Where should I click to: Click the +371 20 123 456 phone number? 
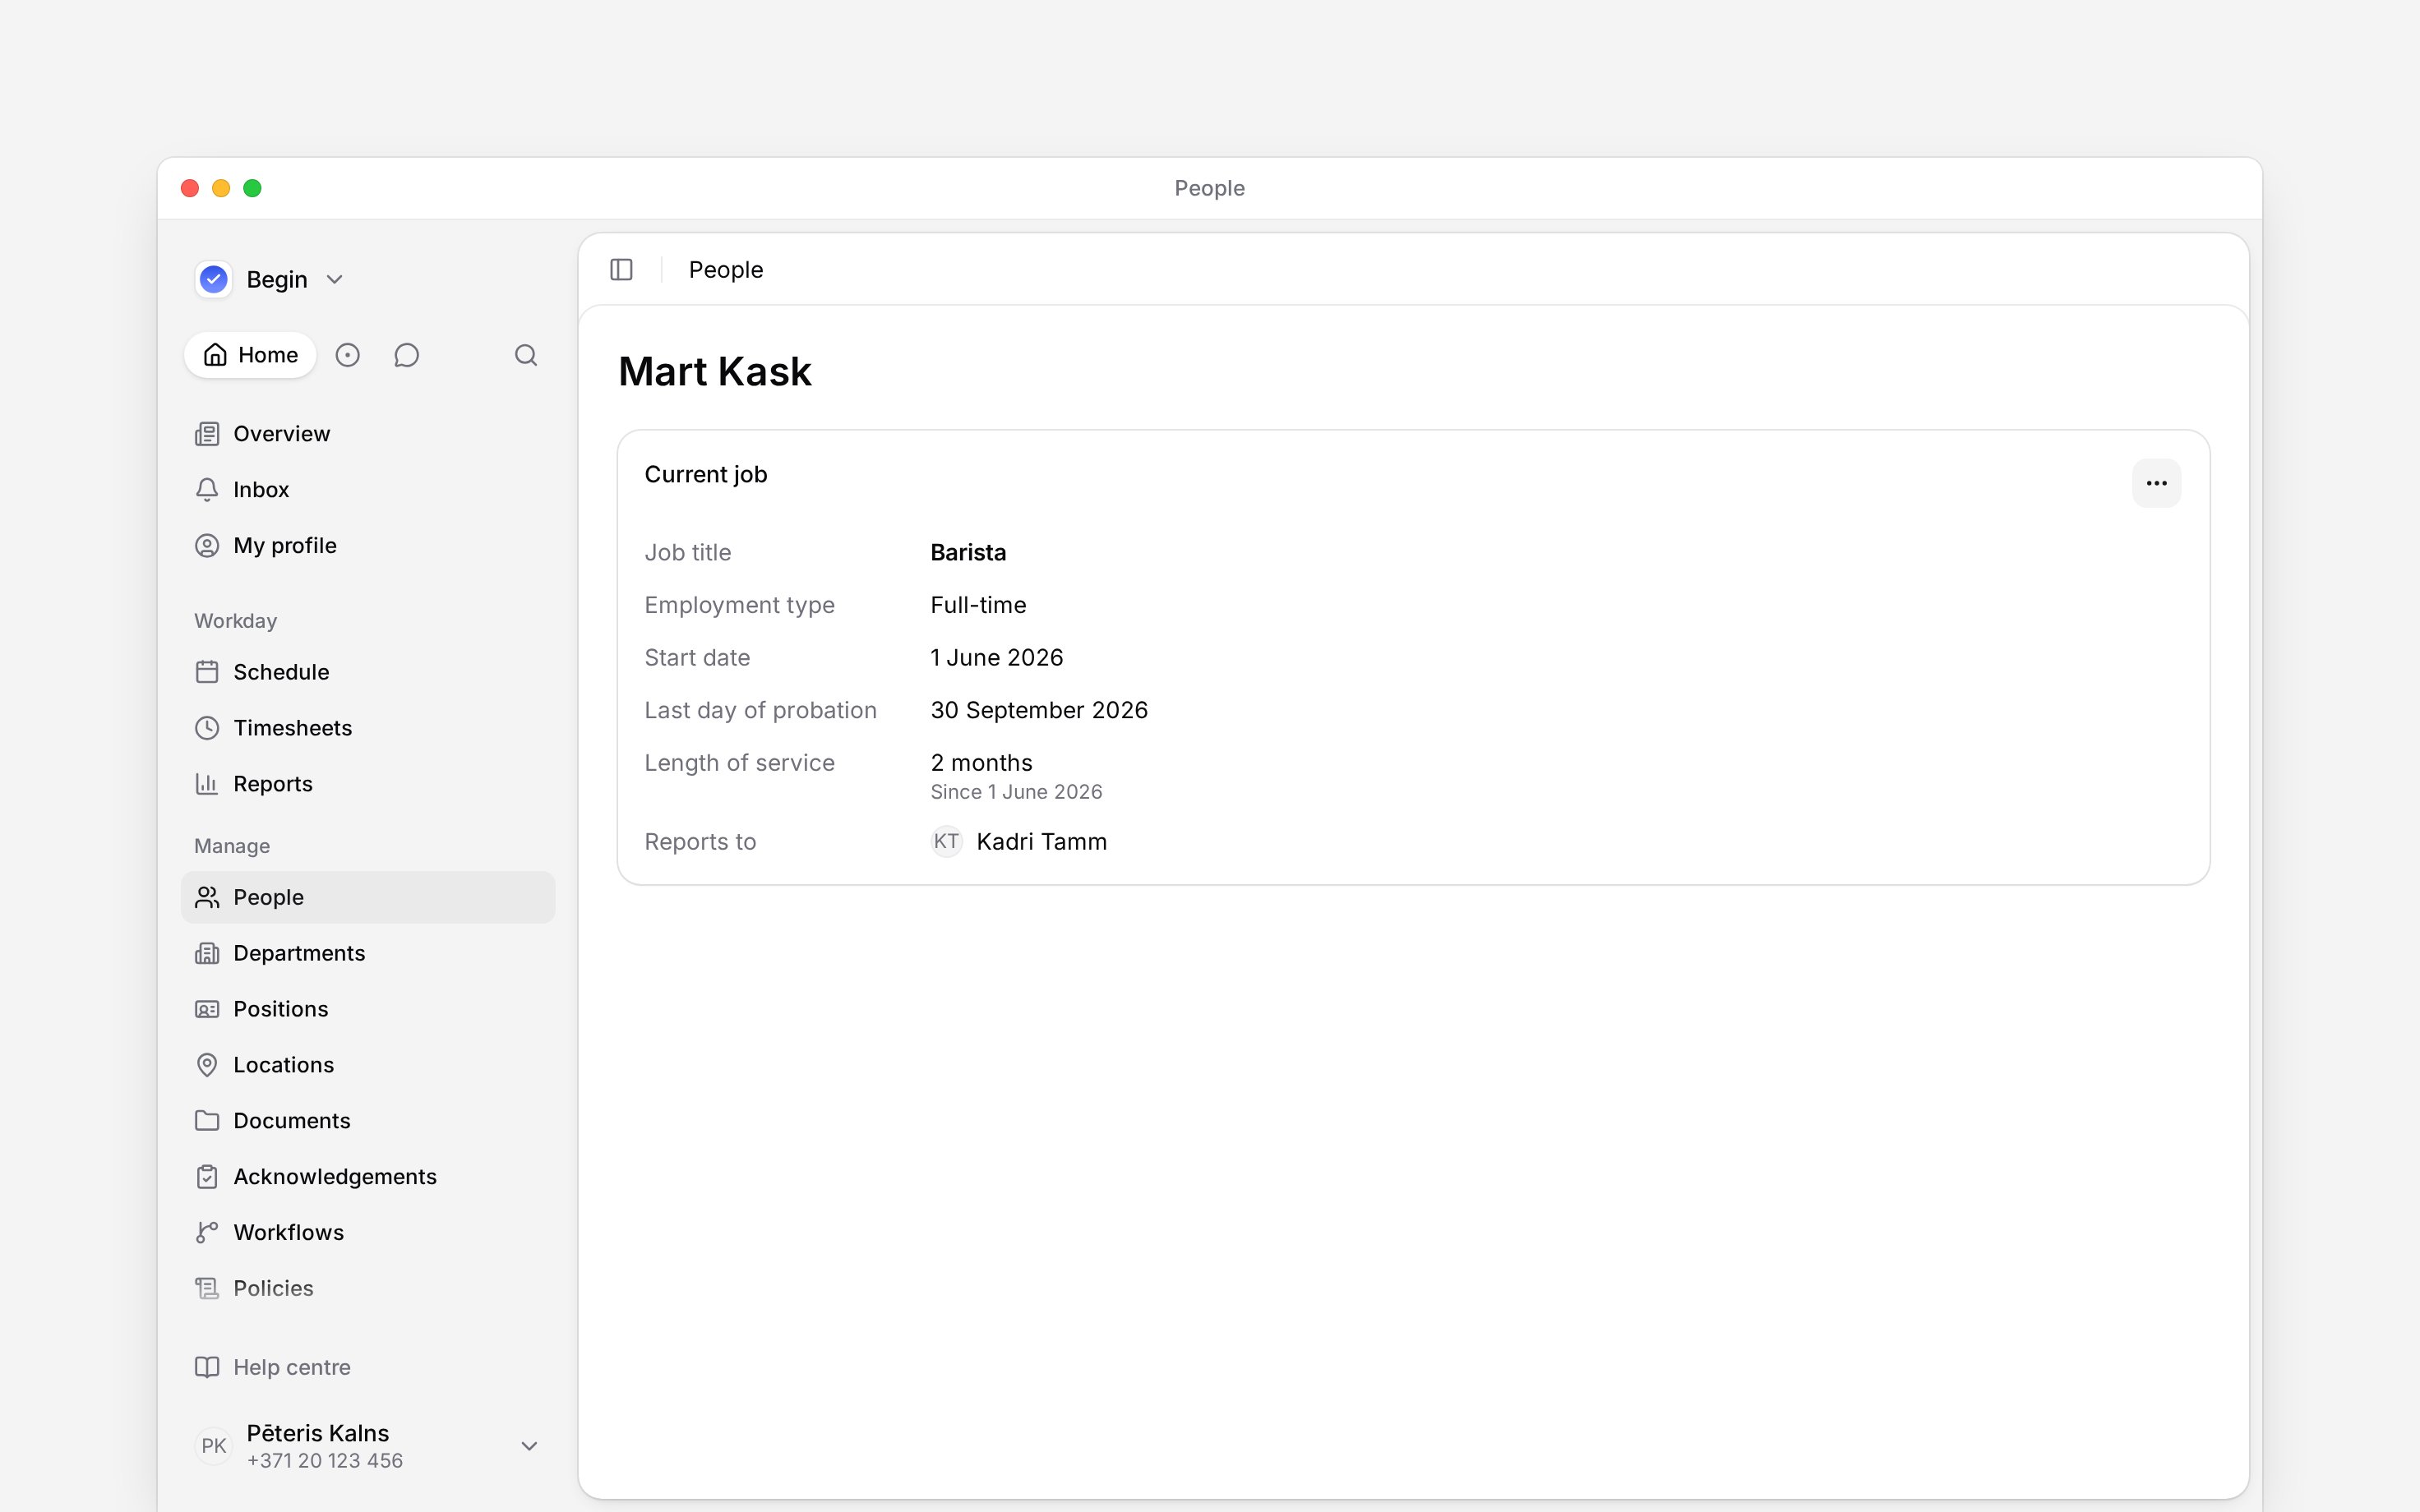click(x=325, y=1461)
